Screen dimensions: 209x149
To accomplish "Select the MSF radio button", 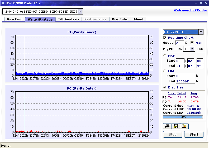I will [165, 56].
